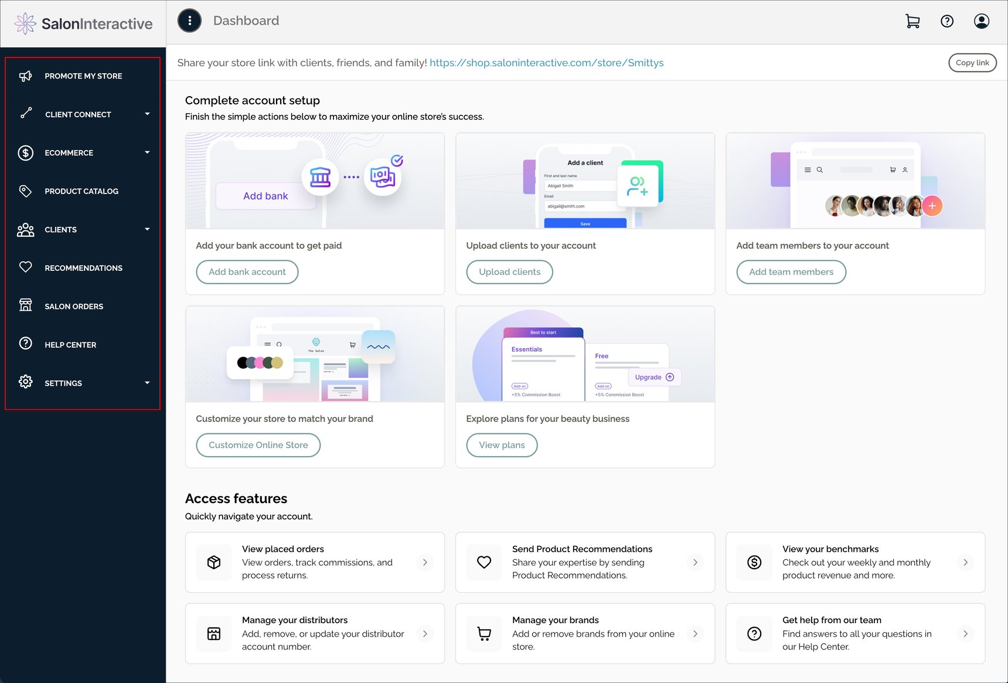This screenshot has width=1008, height=683.
Task: Open Settings using the gear icon
Action: pos(25,382)
